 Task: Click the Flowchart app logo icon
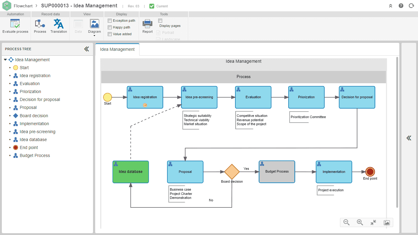click(x=7, y=6)
